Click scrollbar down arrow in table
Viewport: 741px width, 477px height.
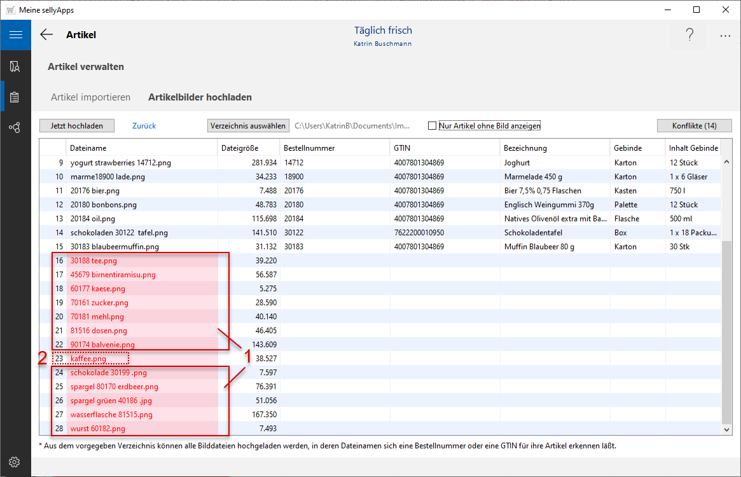click(x=727, y=430)
